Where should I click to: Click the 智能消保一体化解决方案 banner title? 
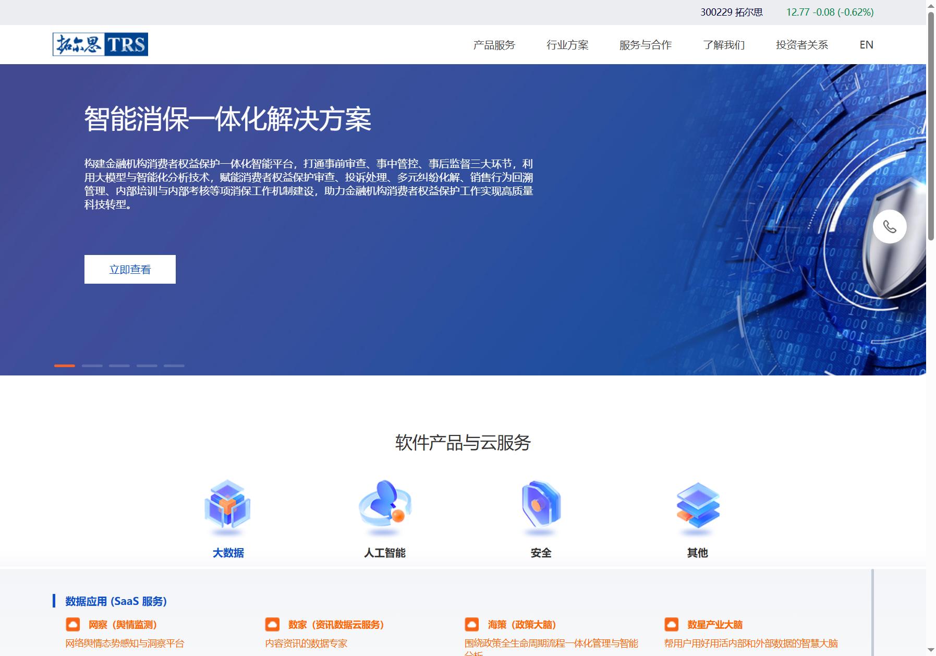228,119
